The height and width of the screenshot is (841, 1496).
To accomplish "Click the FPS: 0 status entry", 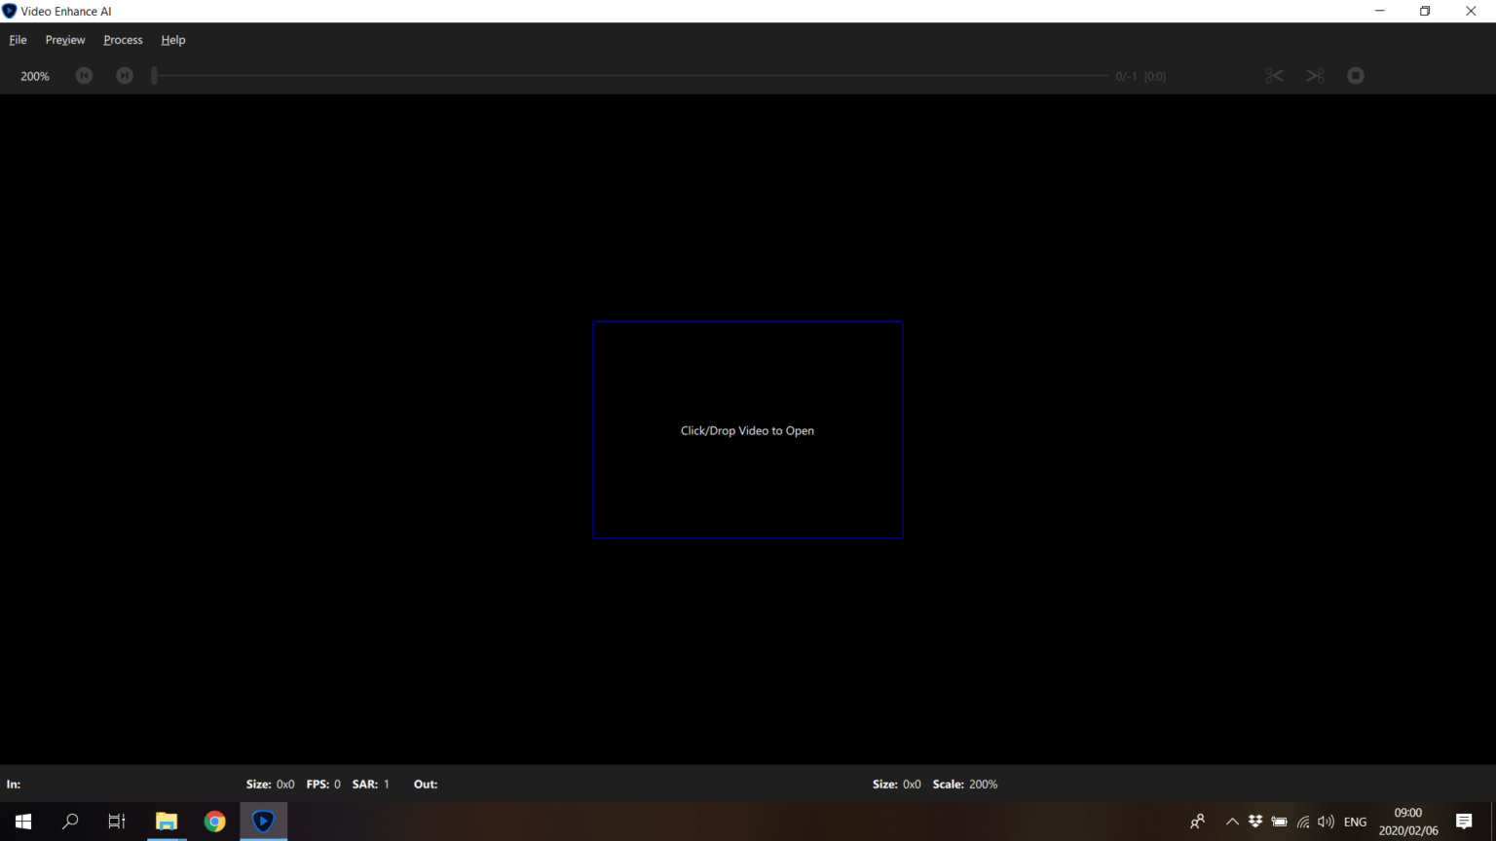I will coord(323,784).
